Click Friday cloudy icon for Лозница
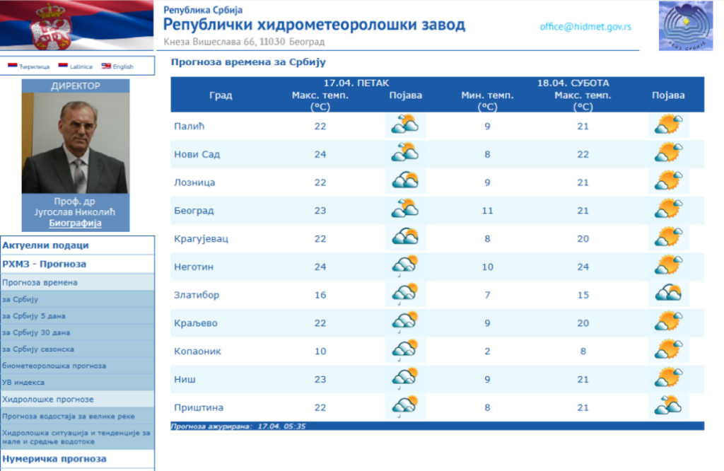This screenshot has height=471, width=724. click(405, 182)
